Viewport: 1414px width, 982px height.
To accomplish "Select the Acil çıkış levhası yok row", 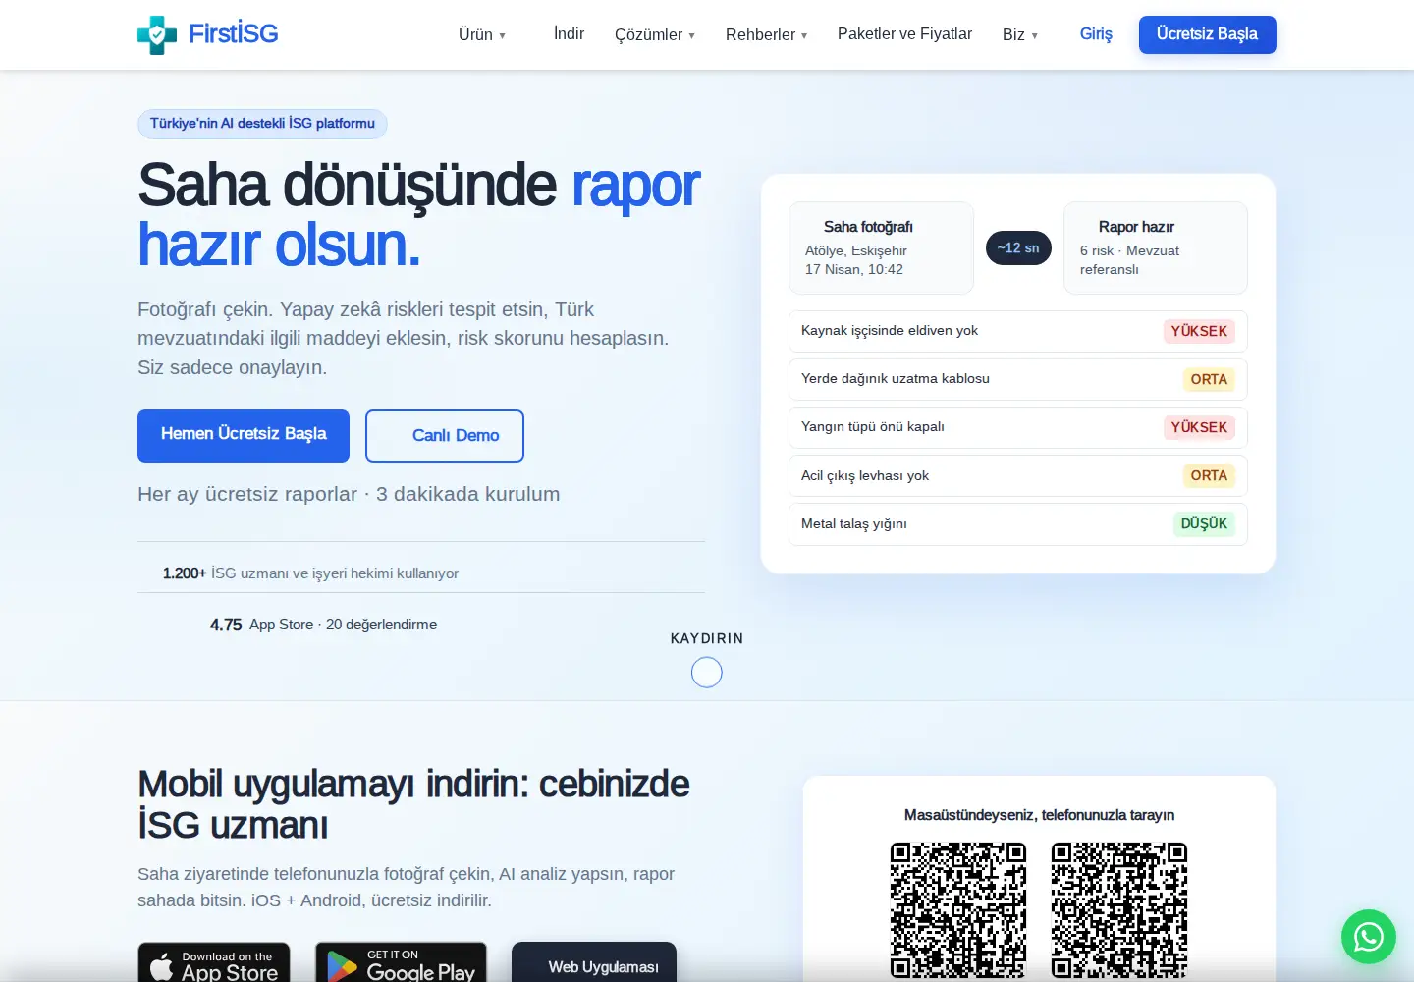I will point(1018,475).
